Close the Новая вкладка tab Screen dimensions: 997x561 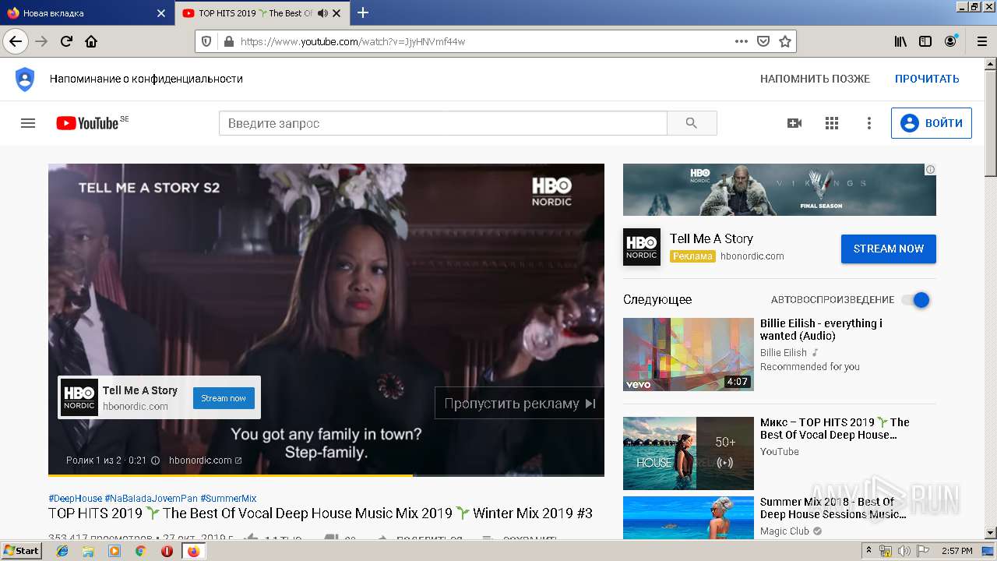tap(161, 13)
